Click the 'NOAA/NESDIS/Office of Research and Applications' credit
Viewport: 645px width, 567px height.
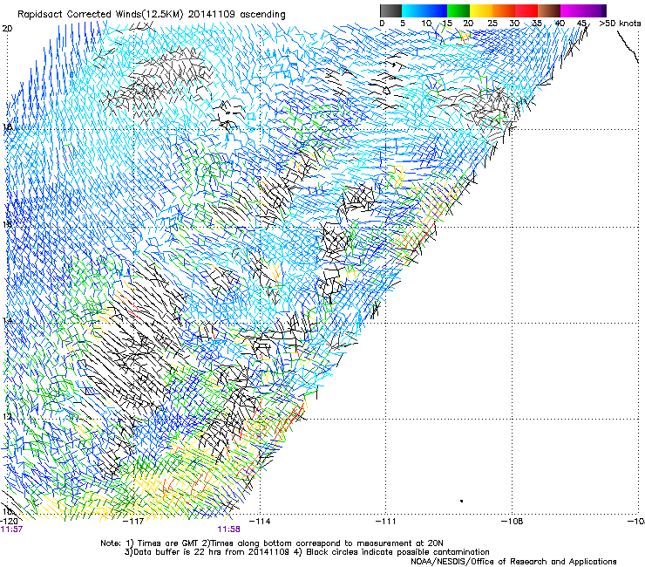pyautogui.click(x=513, y=562)
